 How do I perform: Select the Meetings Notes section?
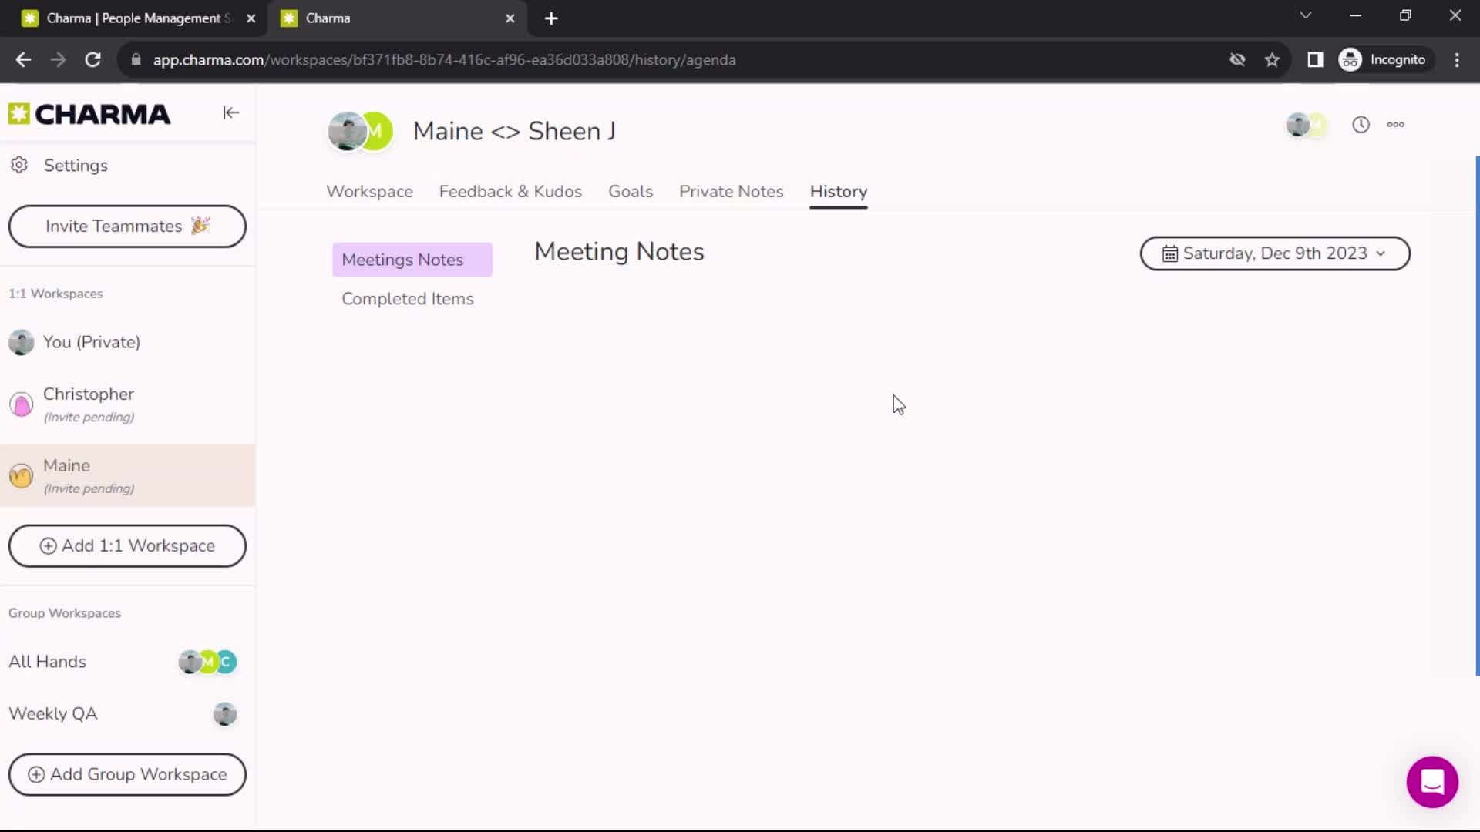(412, 260)
